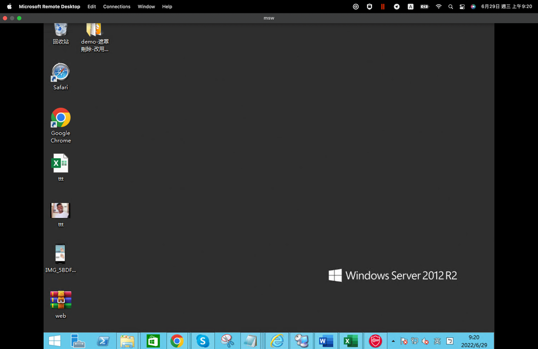Click the red pause bars menu bar icon

click(x=383, y=6)
